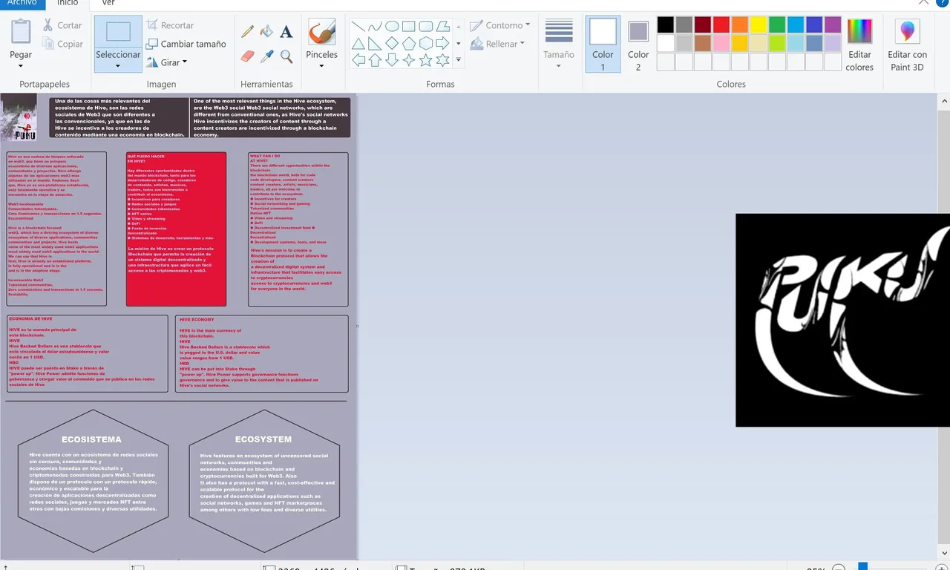The width and height of the screenshot is (950, 570).
Task: Pick the black color swatch
Action: pyautogui.click(x=665, y=24)
